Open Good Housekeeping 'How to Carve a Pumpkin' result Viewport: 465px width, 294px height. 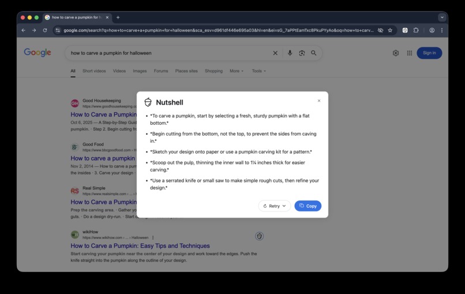pos(103,114)
